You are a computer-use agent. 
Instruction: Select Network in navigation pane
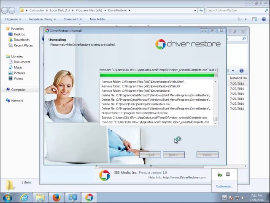tap(17, 101)
